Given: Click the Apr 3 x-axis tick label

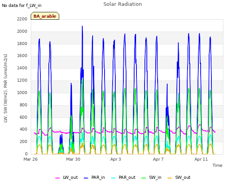Looking at the screenshot, I should 116,159.
